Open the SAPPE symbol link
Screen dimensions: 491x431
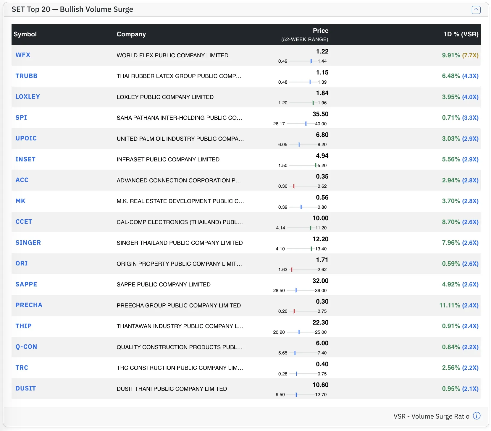coord(26,284)
